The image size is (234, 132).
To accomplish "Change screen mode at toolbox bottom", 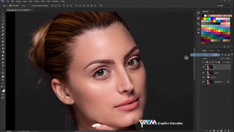I will 3,98.
